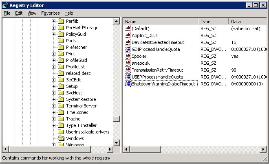Click the tree pane's vertical scrollbar thumb
This screenshot has width=269, height=164.
pyautogui.click(x=117, y=119)
